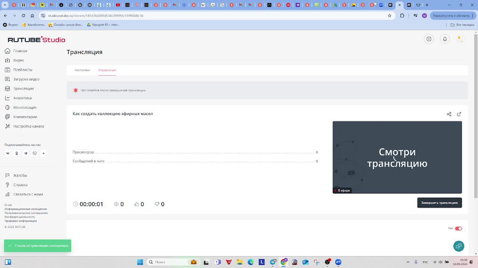The height and width of the screenshot is (268, 478).
Task: Open the Видео section
Action: click(15, 60)
